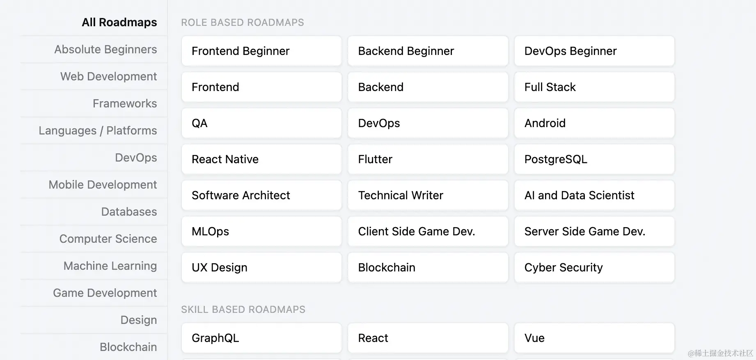Click the Skill Based Roadmaps heading

[x=243, y=310]
